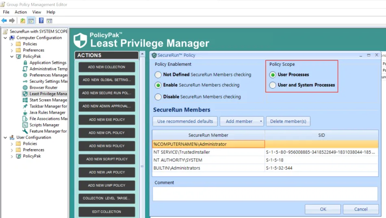
Task: Toggle the Show/Hide Console Tree icon
Action: pyautogui.click(x=31, y=21)
